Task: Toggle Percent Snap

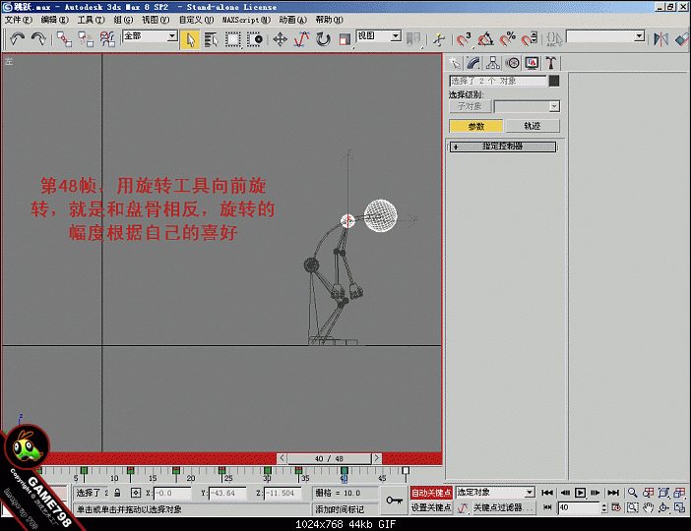Action: (x=507, y=39)
